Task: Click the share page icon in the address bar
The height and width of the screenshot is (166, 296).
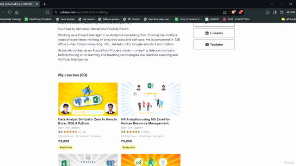Action: [225, 12]
